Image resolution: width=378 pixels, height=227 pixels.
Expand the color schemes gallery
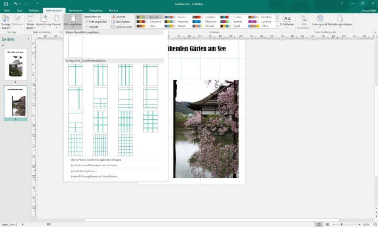[277, 26]
